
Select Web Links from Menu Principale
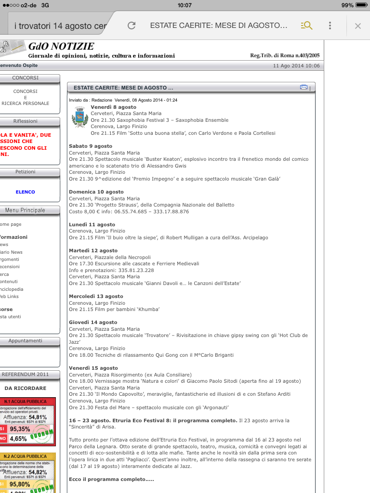tap(10, 297)
